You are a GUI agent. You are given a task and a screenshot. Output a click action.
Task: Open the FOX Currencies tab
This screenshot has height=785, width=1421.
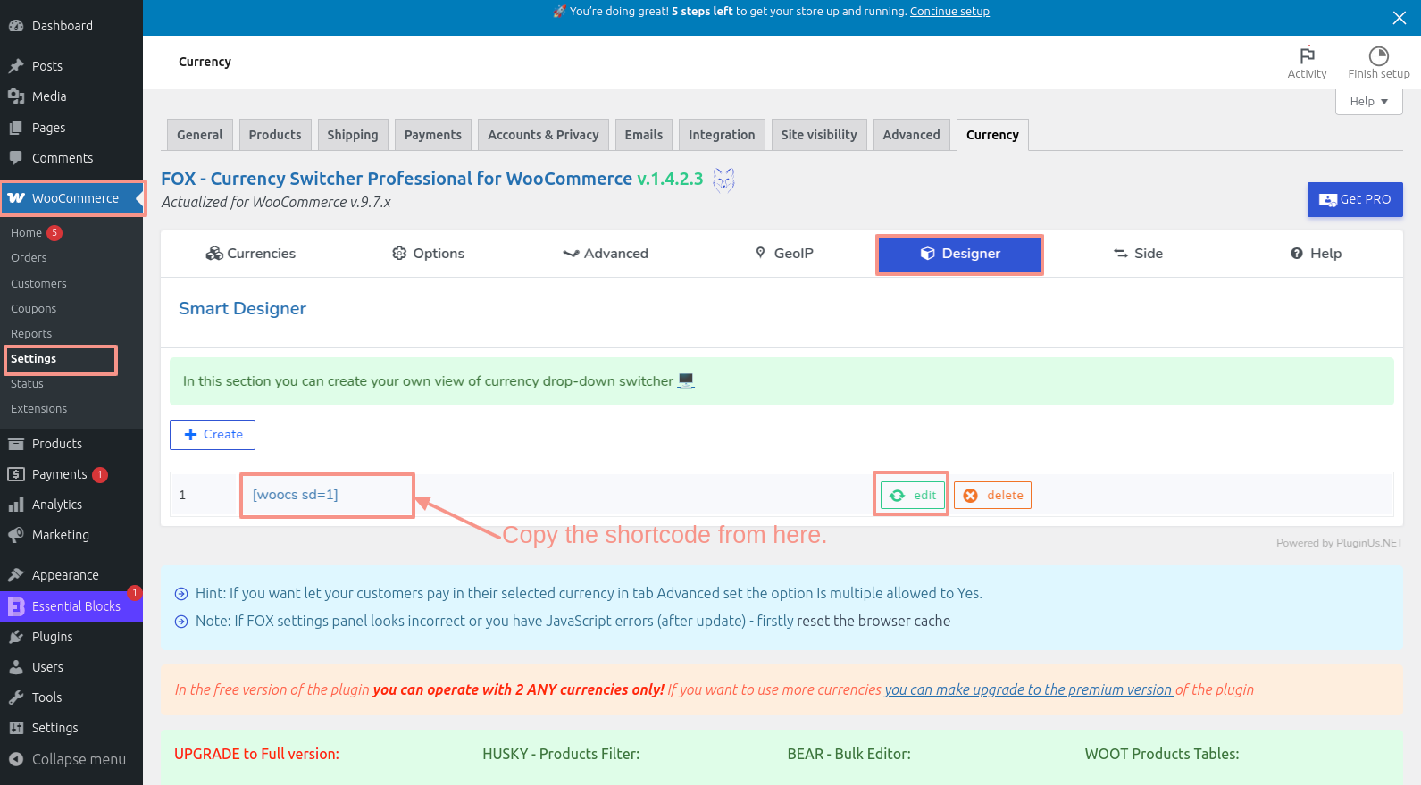tap(251, 254)
